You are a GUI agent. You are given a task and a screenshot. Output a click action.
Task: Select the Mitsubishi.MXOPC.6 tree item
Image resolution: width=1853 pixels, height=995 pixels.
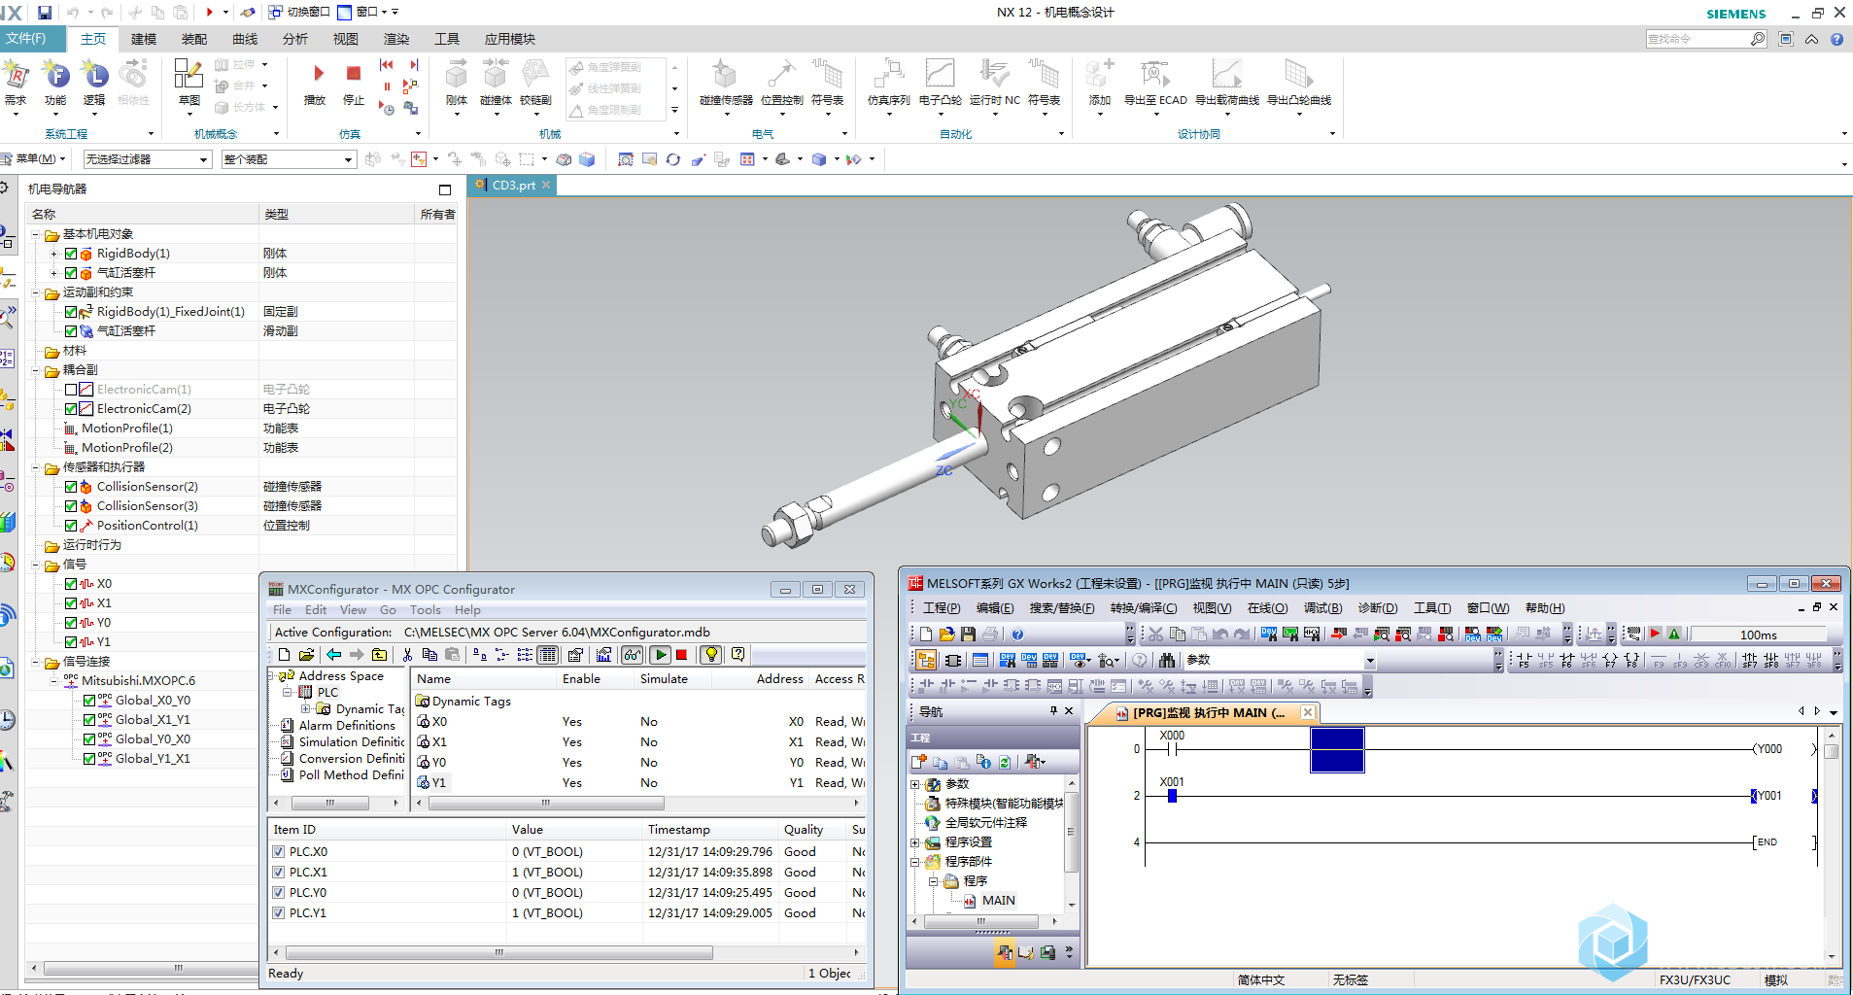point(138,681)
